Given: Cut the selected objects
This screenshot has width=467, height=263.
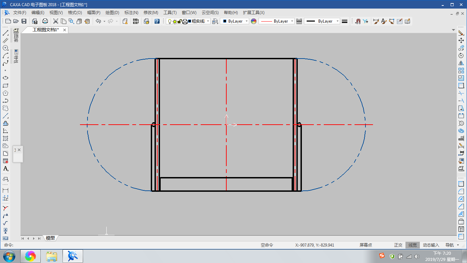Looking at the screenshot, I should (56, 21).
